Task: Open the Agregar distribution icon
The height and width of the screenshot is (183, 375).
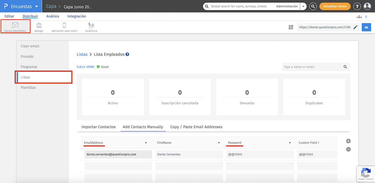Action: pyautogui.click(x=39, y=26)
